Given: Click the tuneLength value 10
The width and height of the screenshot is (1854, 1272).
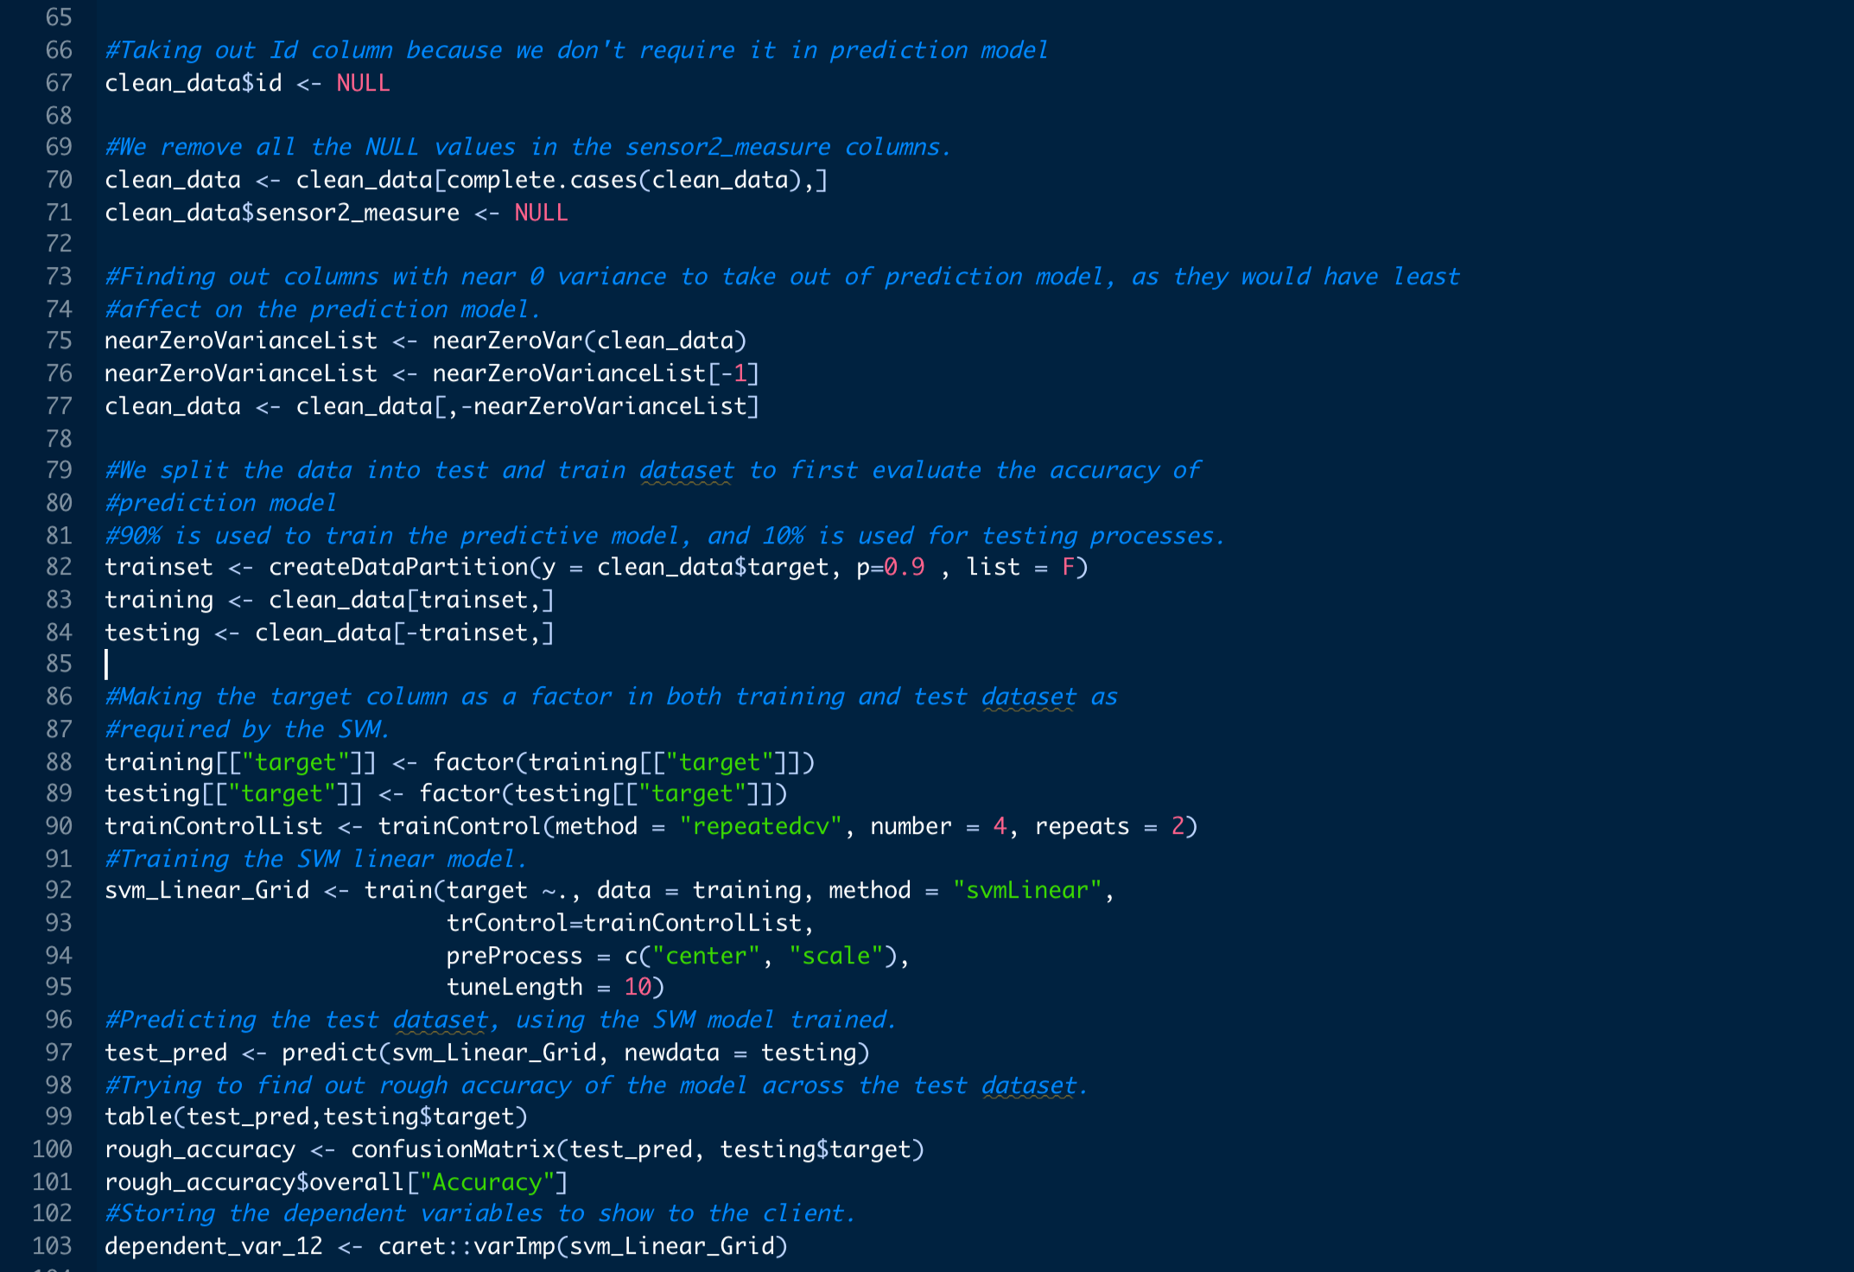Looking at the screenshot, I should [638, 987].
